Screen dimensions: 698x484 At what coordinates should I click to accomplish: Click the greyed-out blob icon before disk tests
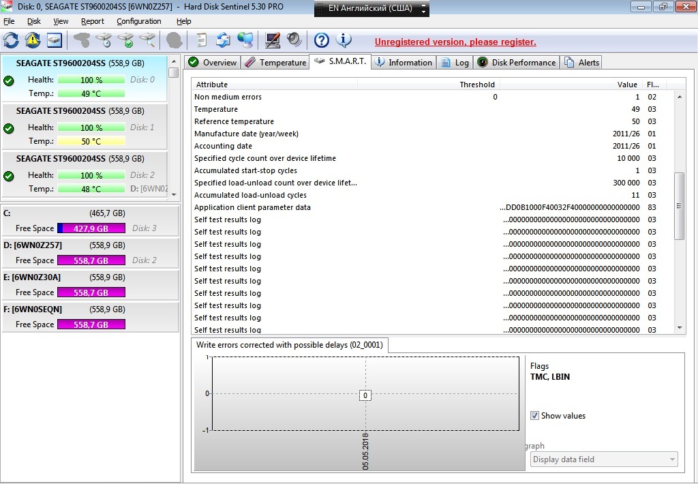[82, 40]
